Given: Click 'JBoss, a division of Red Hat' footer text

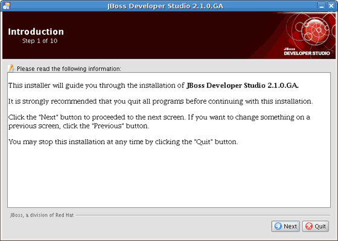Looking at the screenshot, I should click(x=42, y=215).
